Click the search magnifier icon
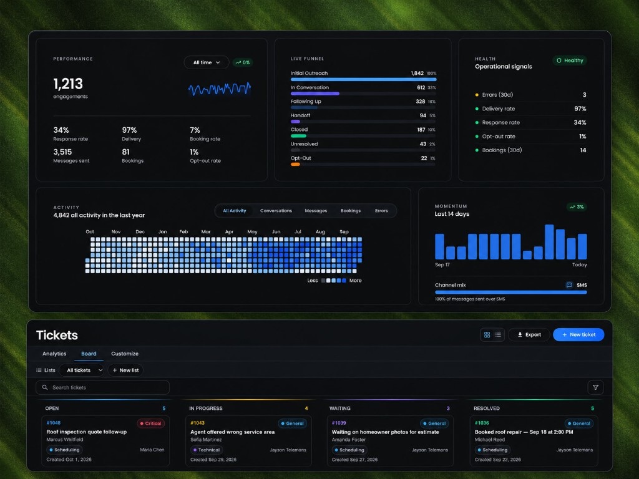 point(45,387)
